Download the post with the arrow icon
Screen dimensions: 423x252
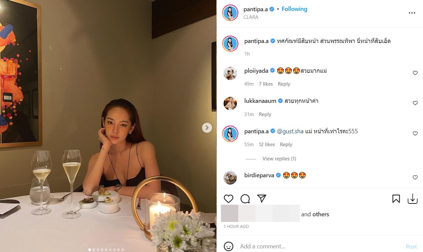coord(412,199)
